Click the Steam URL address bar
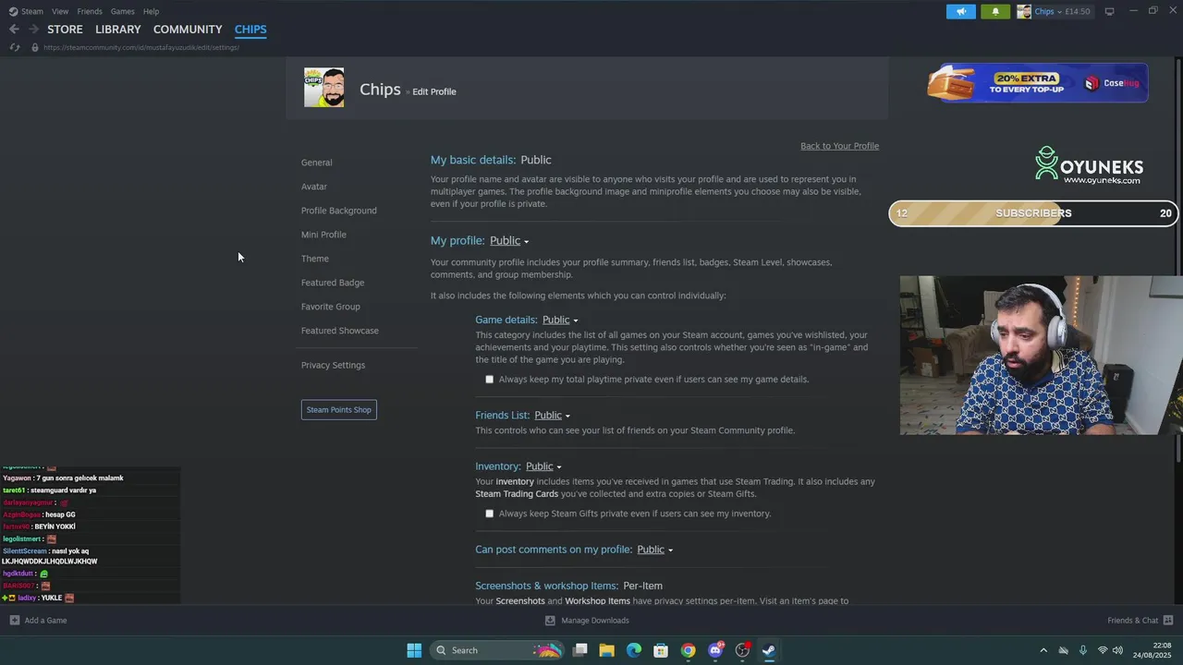 coord(140,47)
